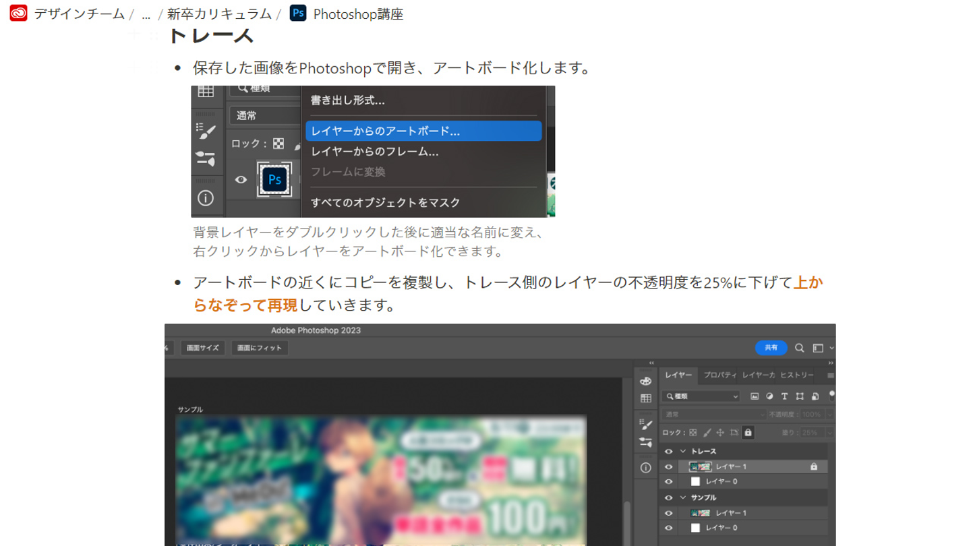Click the adjustment layer filter icon
This screenshot has width=971, height=546.
click(x=769, y=396)
